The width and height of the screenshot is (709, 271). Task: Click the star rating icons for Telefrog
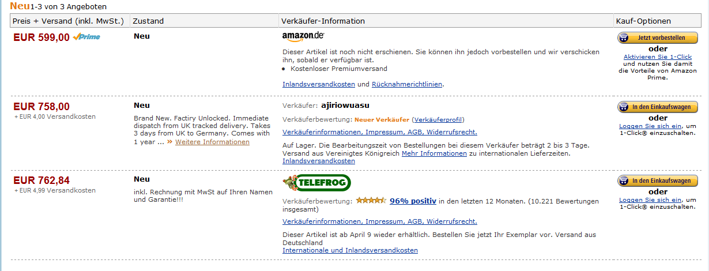click(371, 201)
